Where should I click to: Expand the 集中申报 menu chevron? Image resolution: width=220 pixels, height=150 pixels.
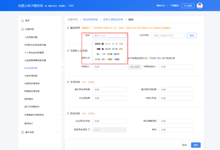pos(57,132)
